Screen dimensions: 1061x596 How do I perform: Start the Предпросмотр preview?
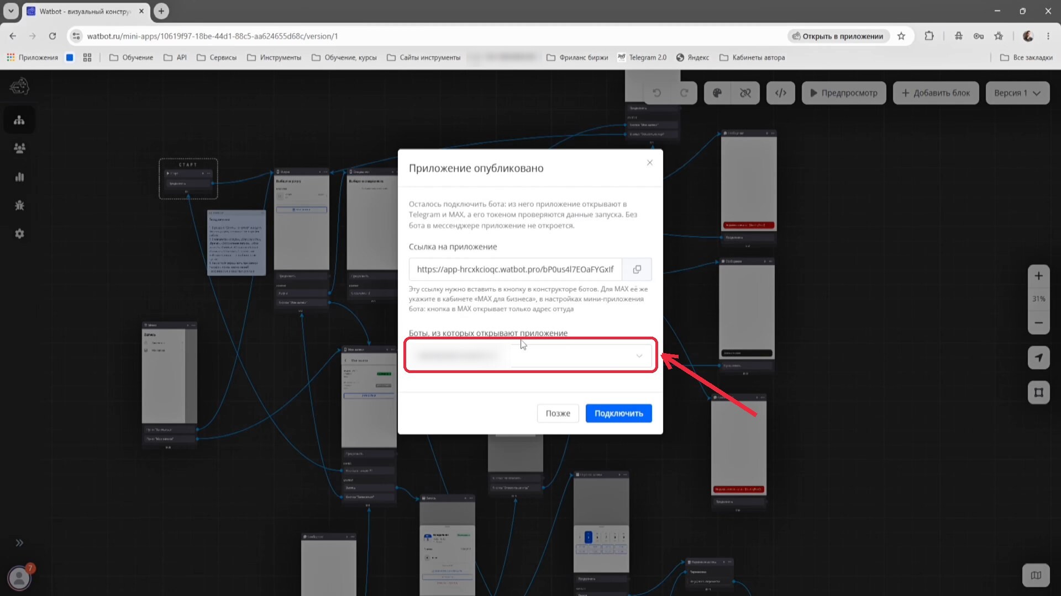[x=844, y=93]
